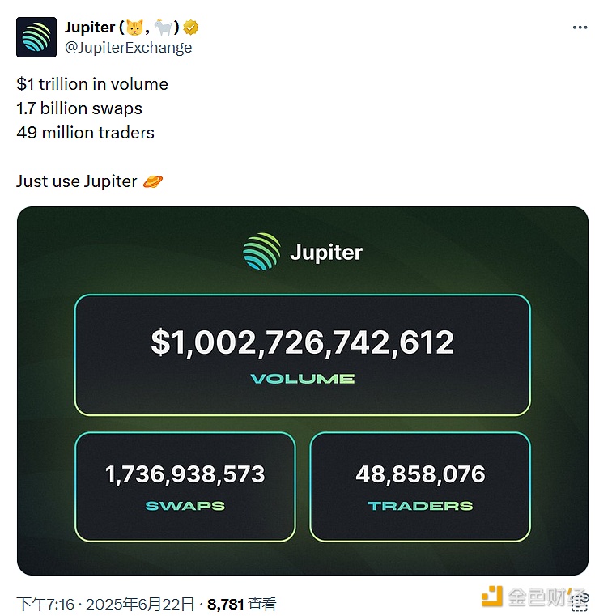Open the @JupiterExchange handle link
The width and height of the screenshot is (595, 616).
(128, 48)
